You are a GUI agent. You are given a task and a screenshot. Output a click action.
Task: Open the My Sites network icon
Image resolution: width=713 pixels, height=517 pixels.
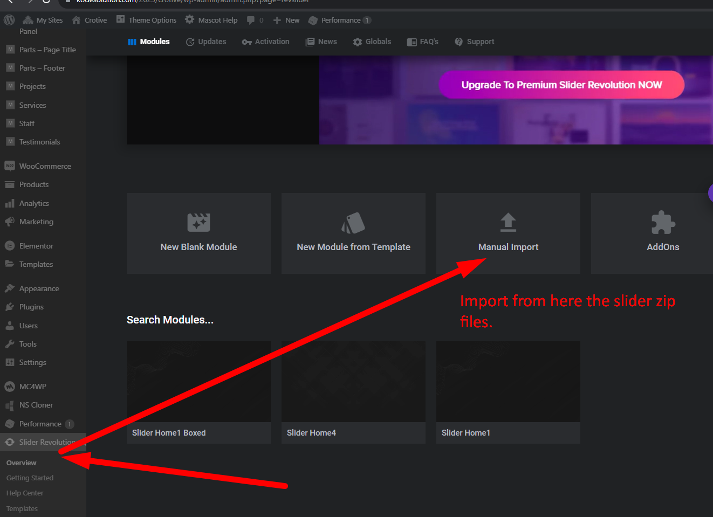[x=28, y=20]
